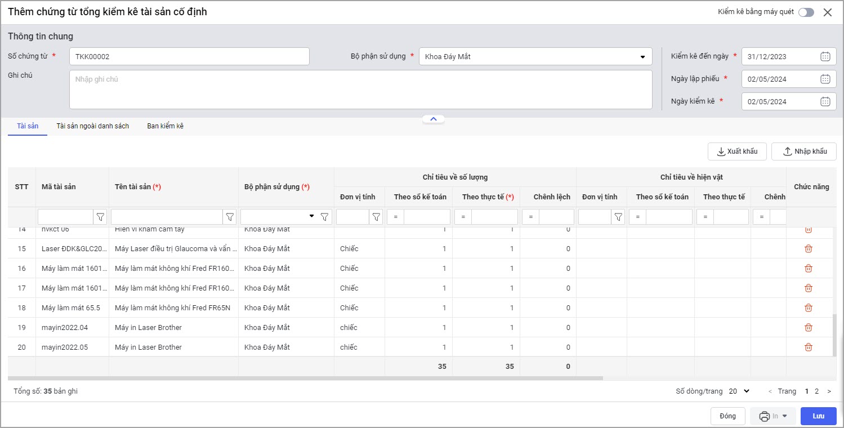This screenshot has height=428, width=844.
Task: Click filter icon in Mã tài sản column
Action: (100, 217)
